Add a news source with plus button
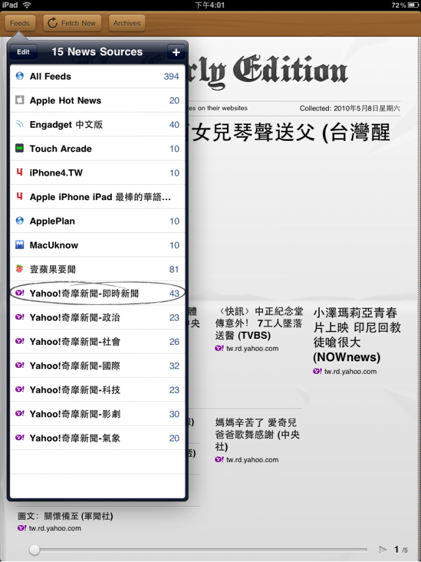 (x=176, y=53)
